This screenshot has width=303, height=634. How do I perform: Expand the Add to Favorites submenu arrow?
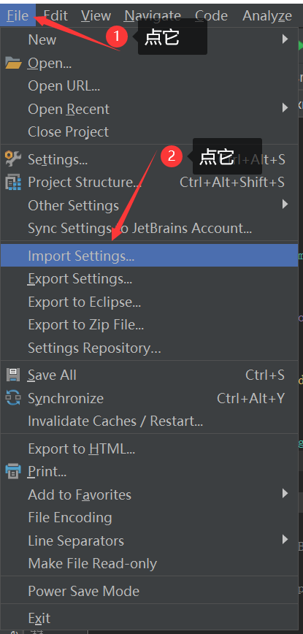[x=285, y=493]
